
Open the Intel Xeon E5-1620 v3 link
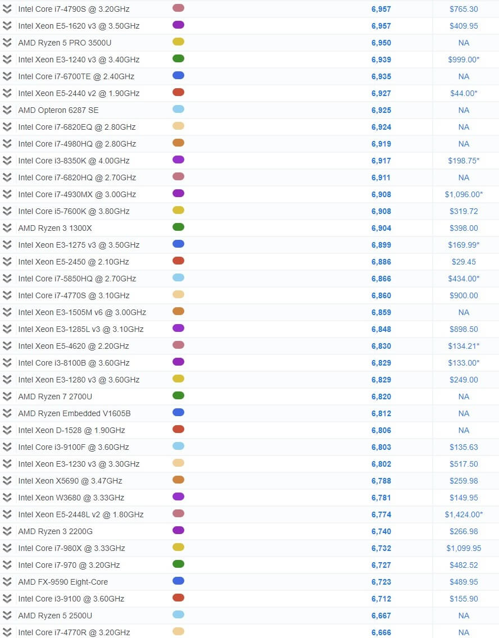point(79,26)
